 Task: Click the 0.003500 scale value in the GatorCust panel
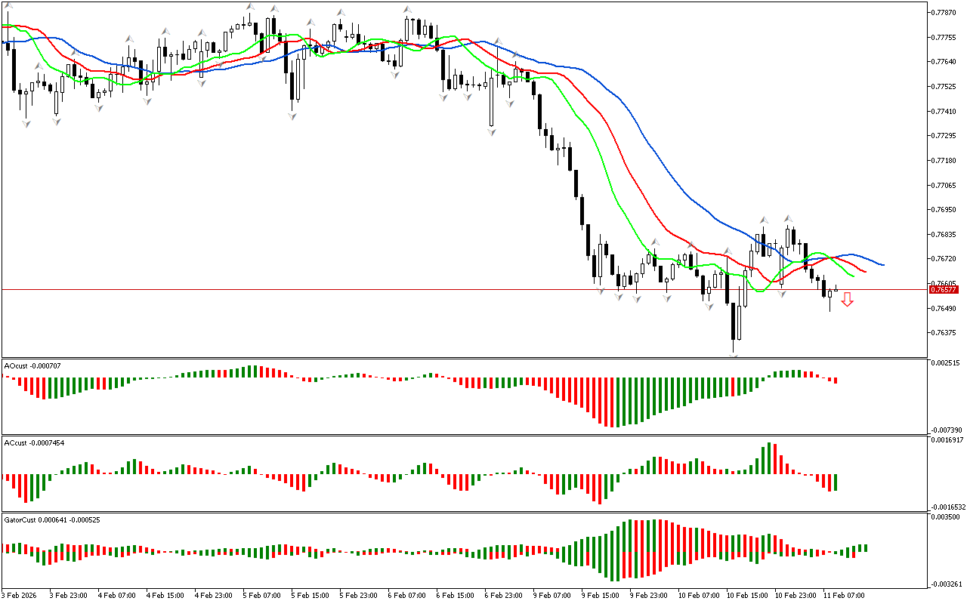[x=945, y=518]
